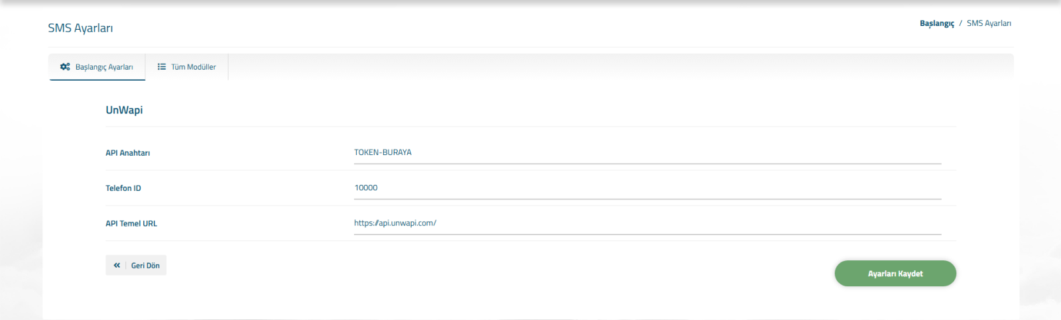Click the double-chevron back icon
Image resolution: width=1061 pixels, height=320 pixels.
pos(117,265)
